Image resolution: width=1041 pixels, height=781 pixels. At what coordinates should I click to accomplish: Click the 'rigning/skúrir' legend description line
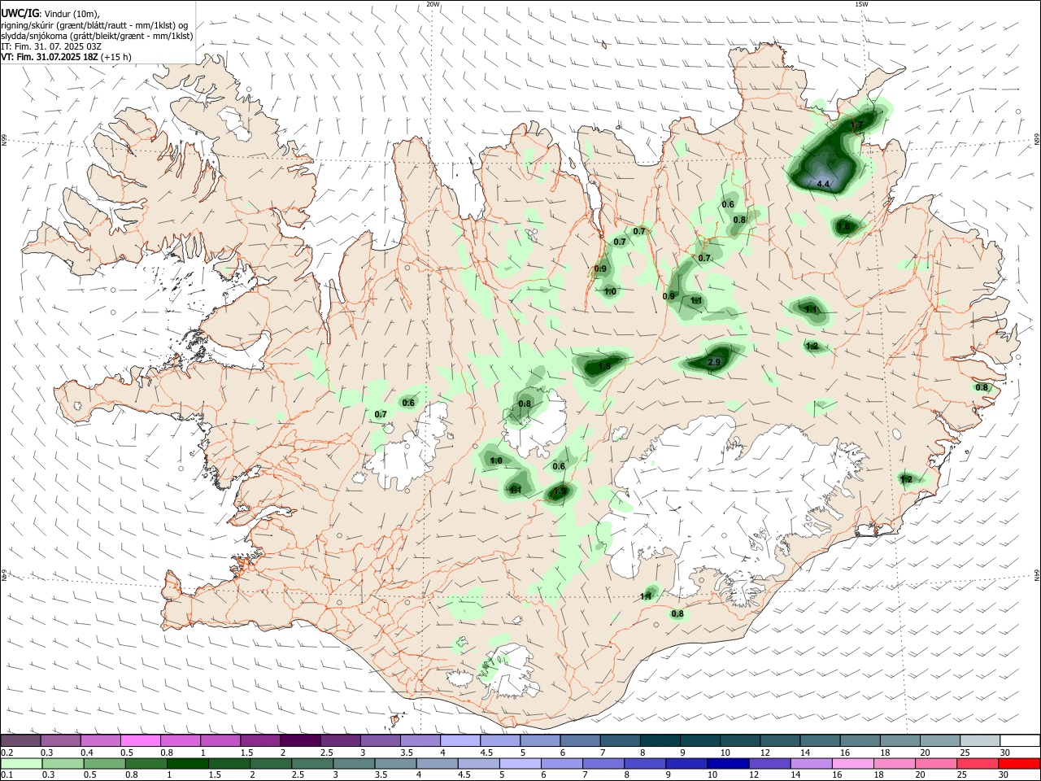94,25
